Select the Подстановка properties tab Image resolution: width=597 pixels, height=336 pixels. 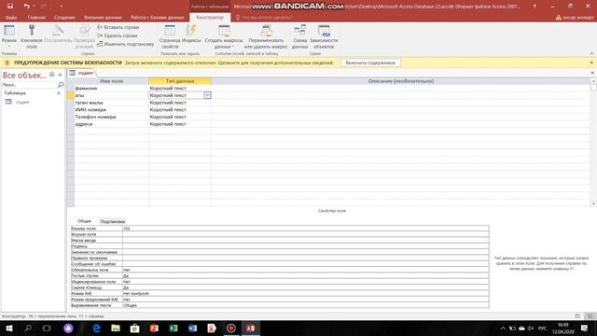tap(112, 221)
